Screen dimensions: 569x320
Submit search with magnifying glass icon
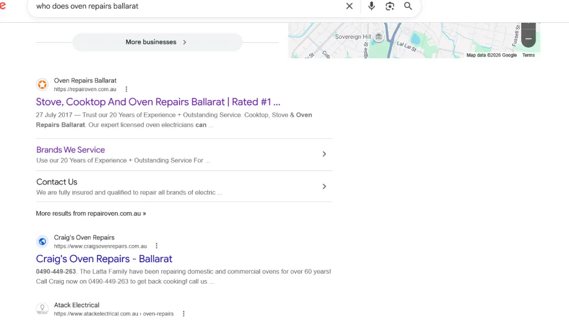tap(408, 6)
